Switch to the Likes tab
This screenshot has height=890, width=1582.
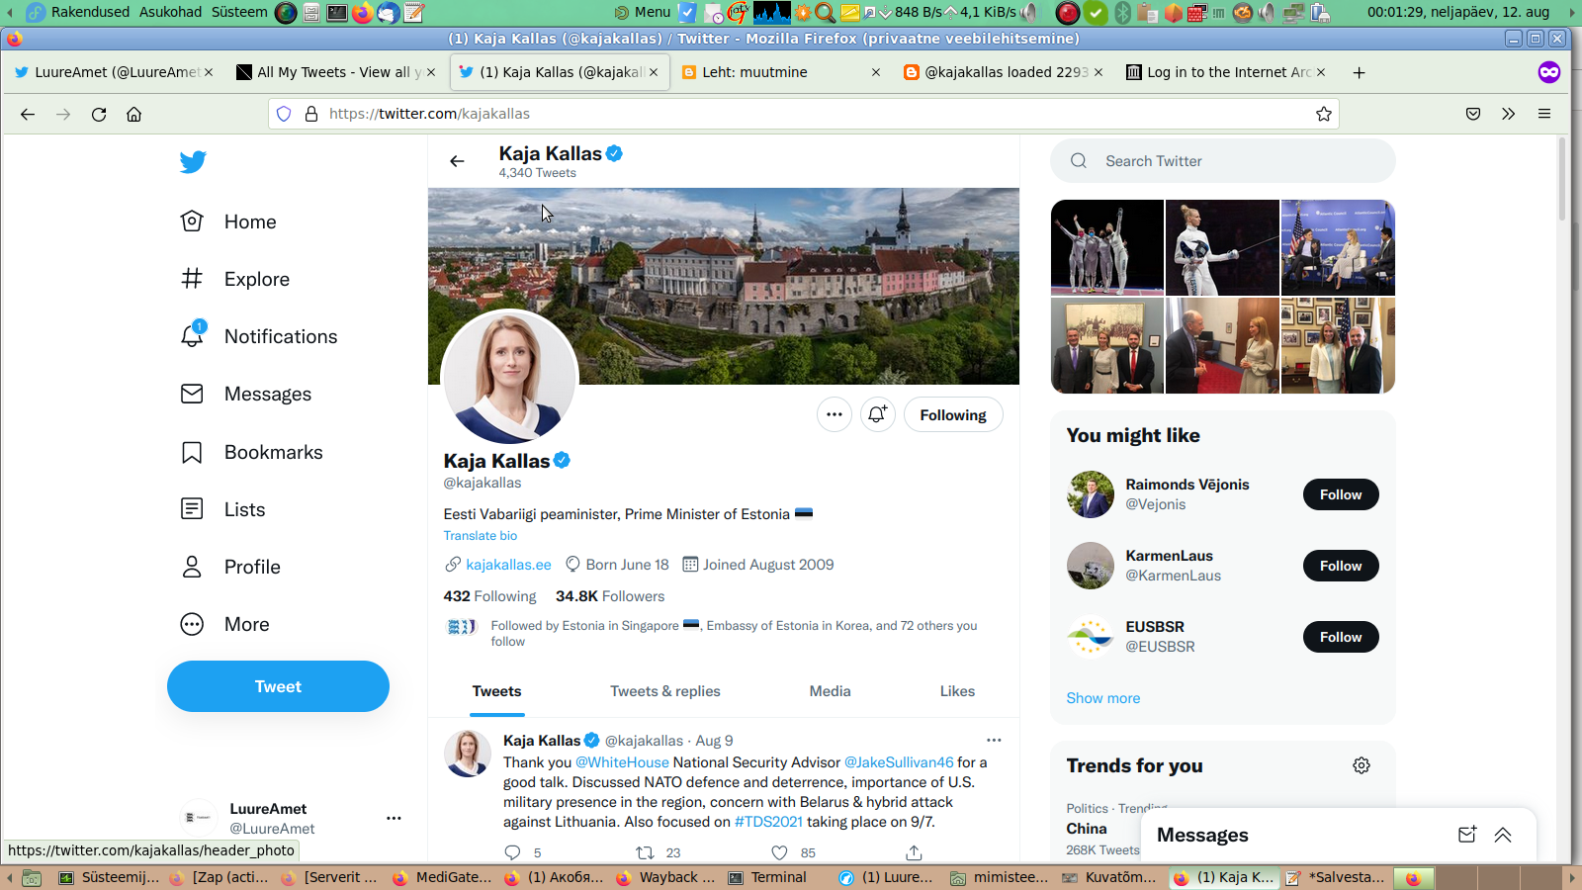point(957,691)
